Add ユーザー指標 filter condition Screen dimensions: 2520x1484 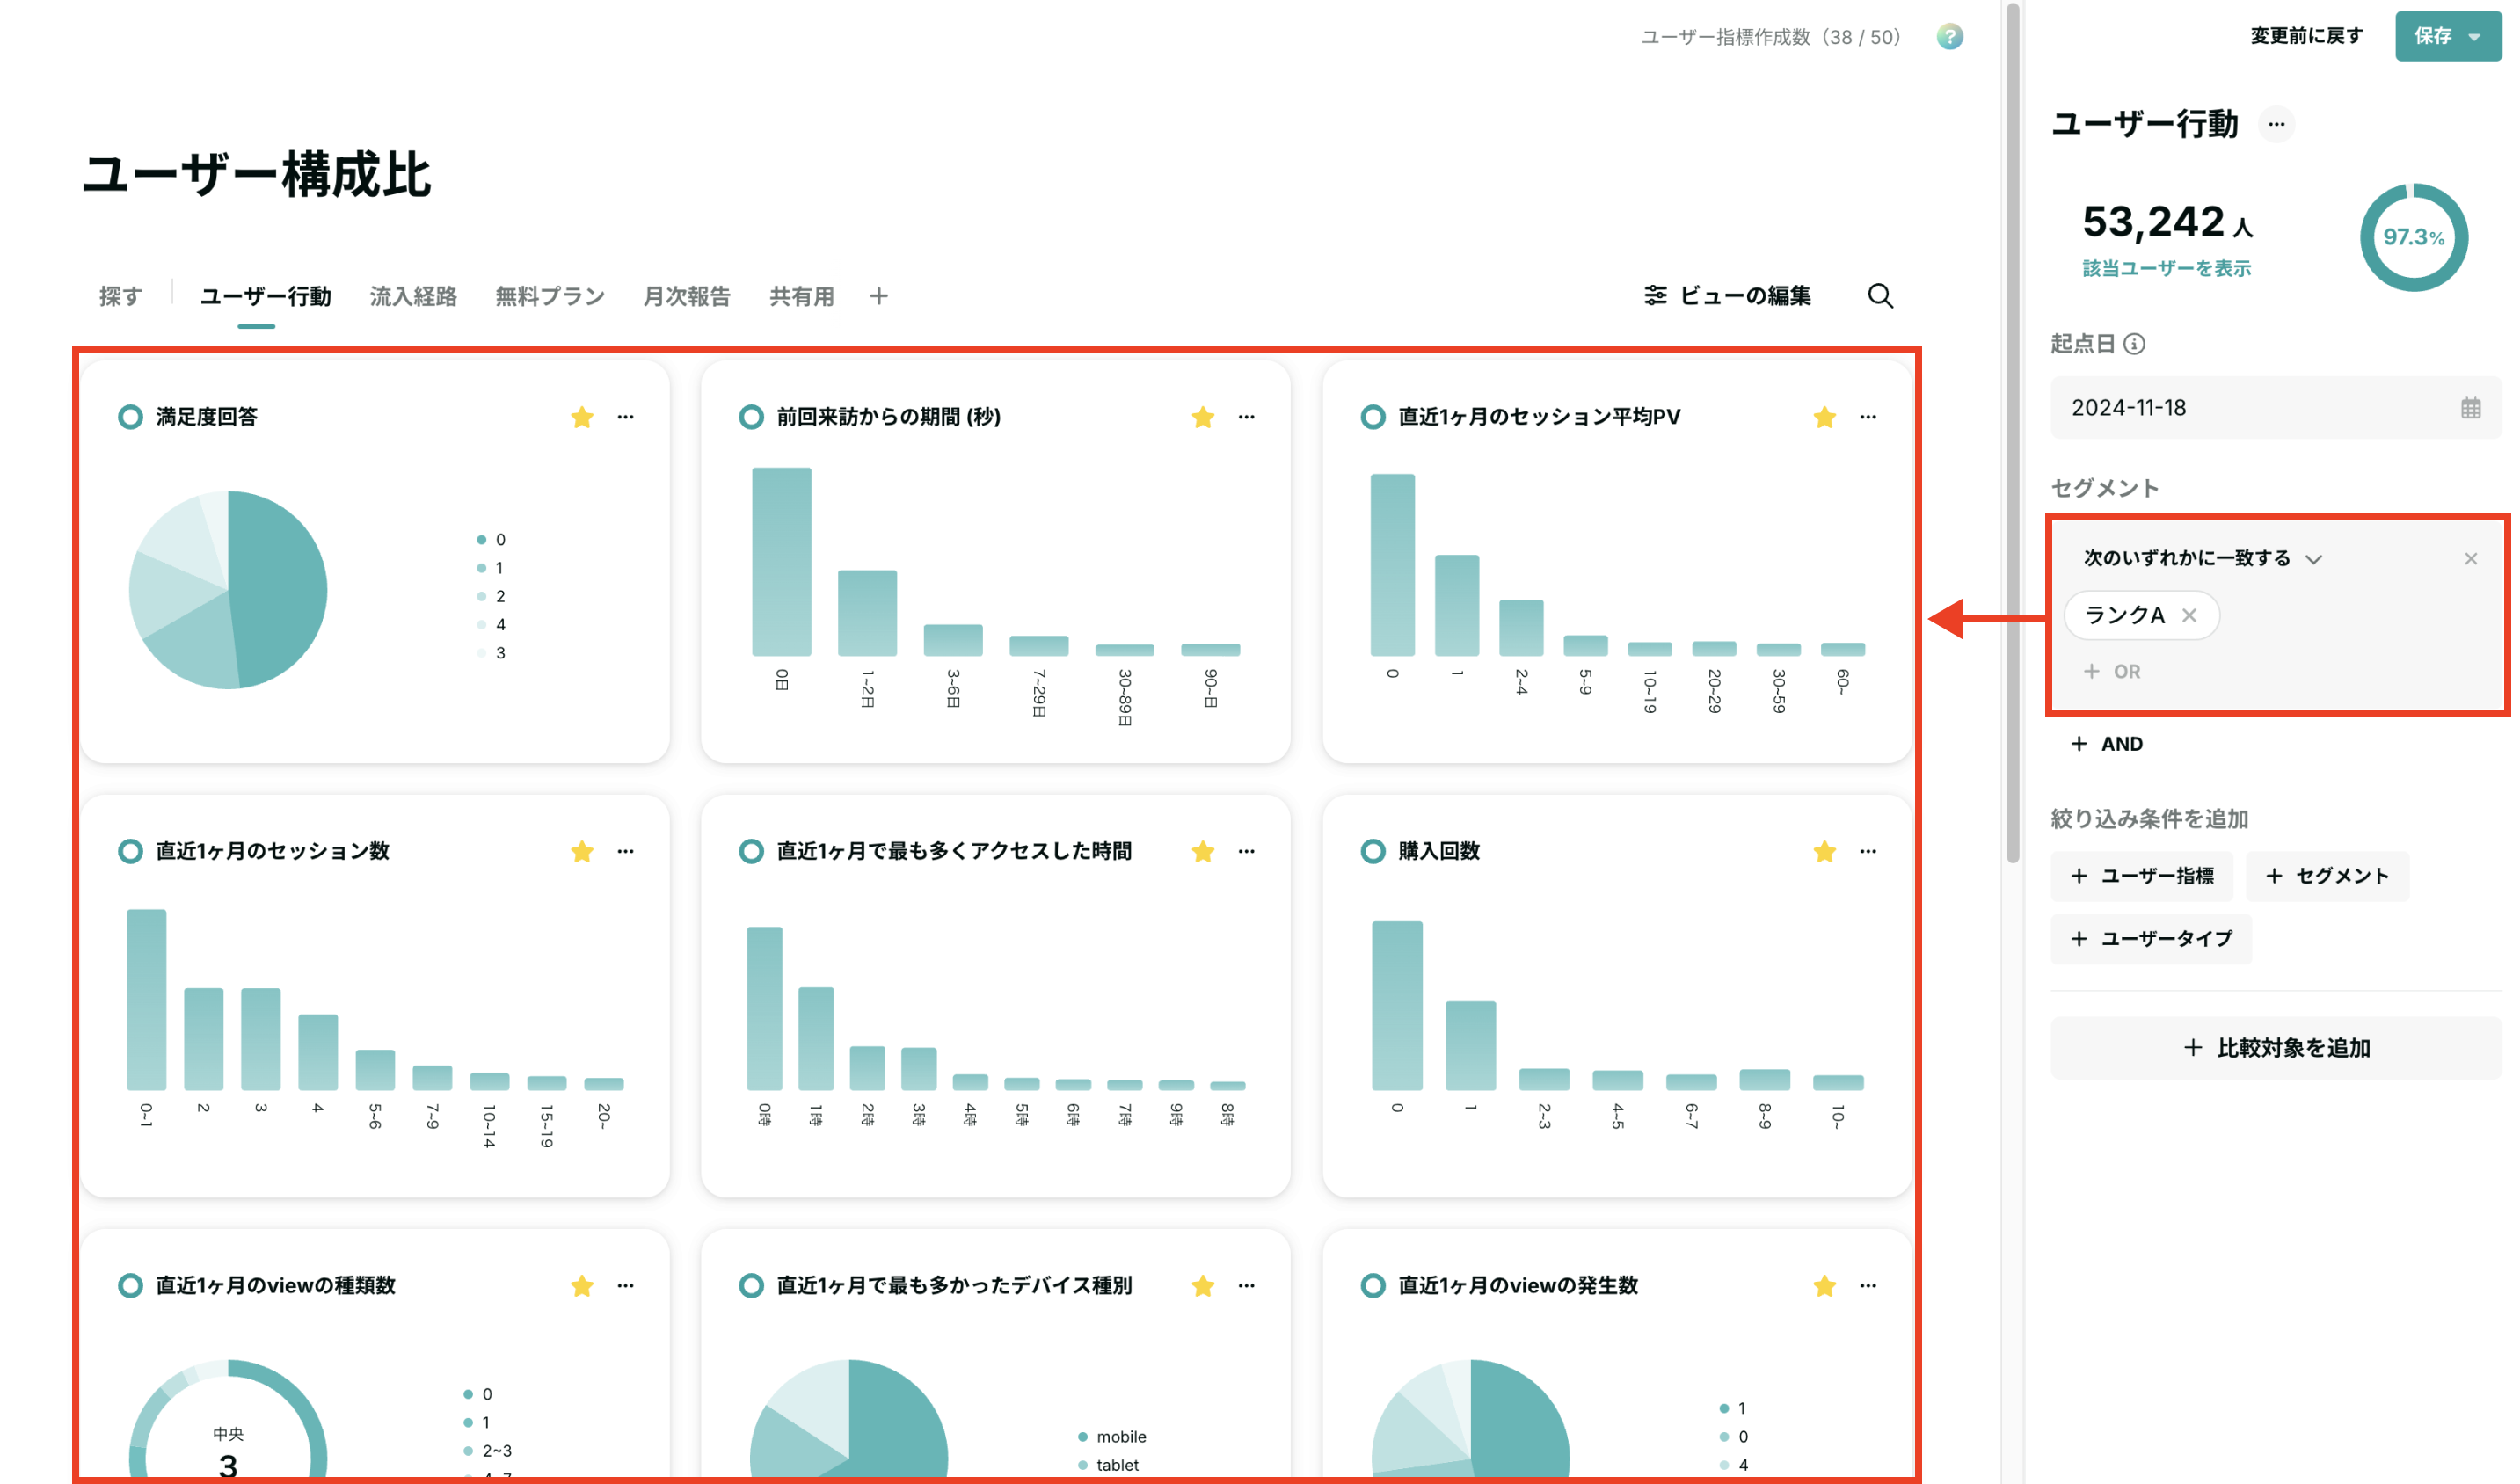click(2142, 876)
